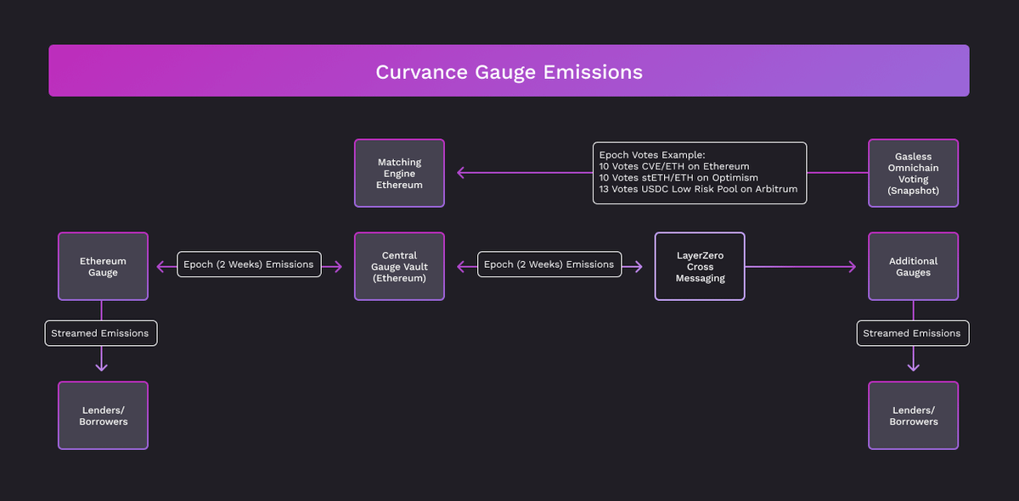
Task: Click Epoch Emissions label next to LayerZero box
Action: (549, 264)
